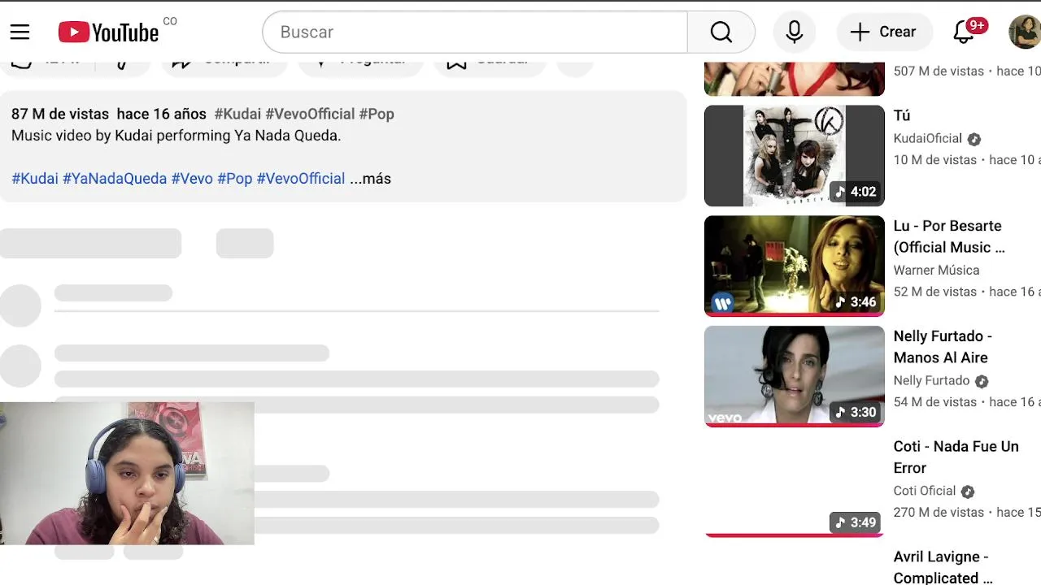Click the magnifying glass search button
1041x585 pixels.
(x=721, y=32)
